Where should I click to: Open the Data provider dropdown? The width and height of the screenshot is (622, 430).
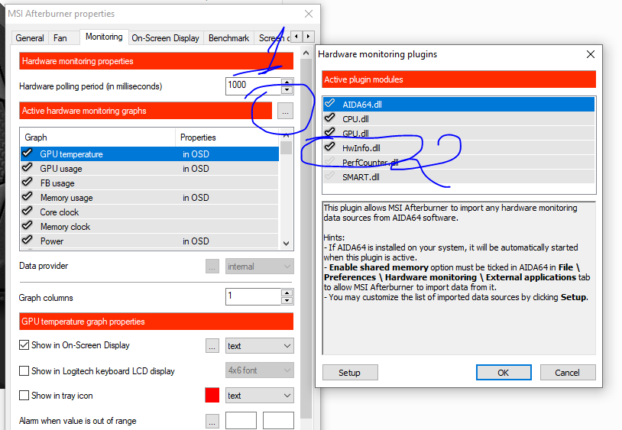click(260, 267)
